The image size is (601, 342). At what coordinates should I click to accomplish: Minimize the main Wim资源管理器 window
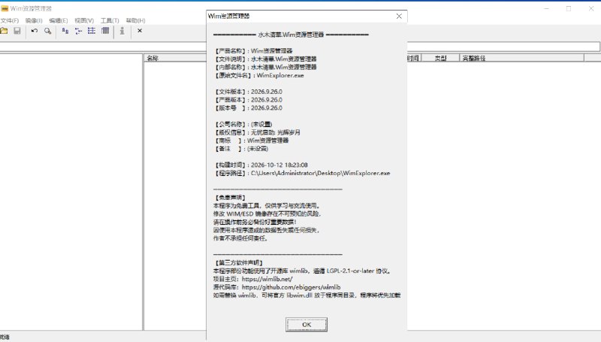[x=547, y=8]
